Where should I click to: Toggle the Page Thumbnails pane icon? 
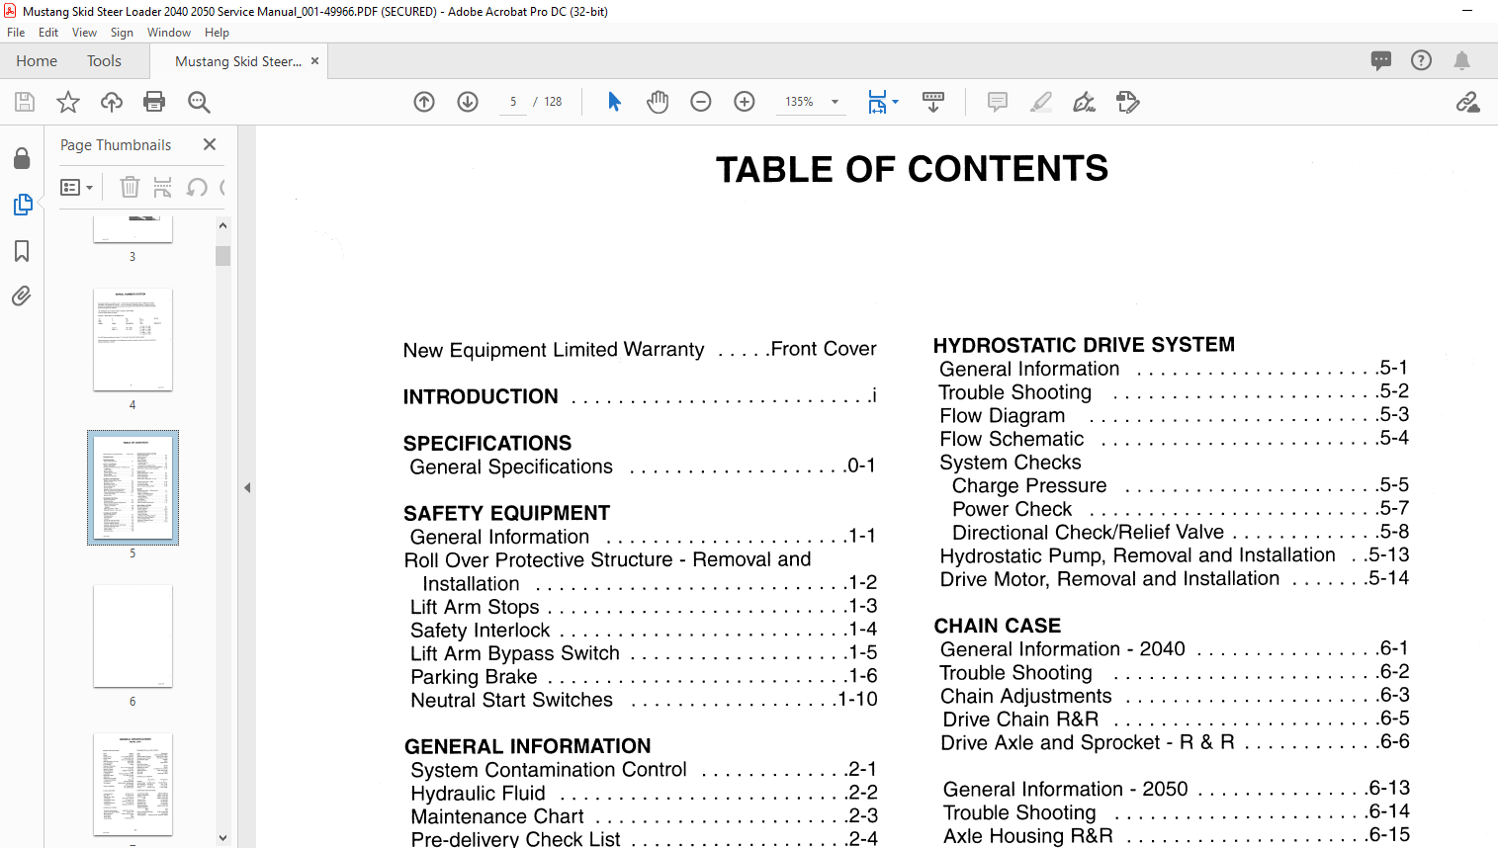(22, 205)
